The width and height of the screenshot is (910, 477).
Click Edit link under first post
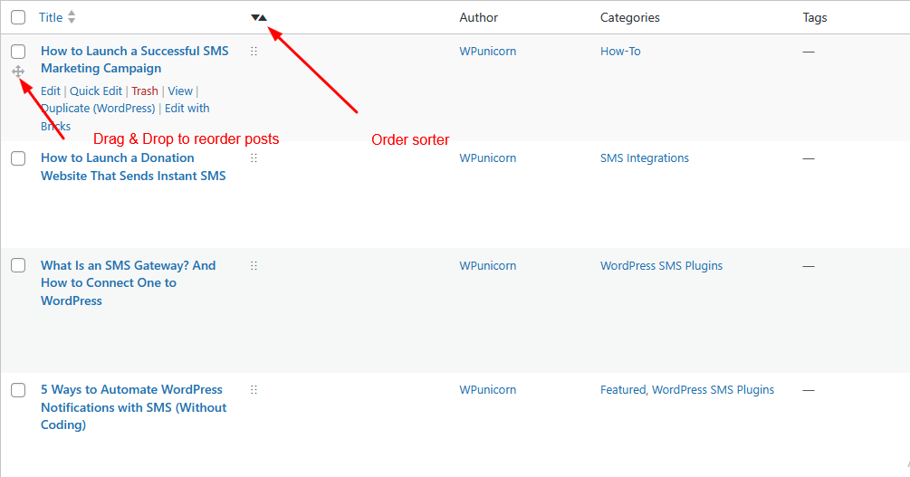(51, 91)
